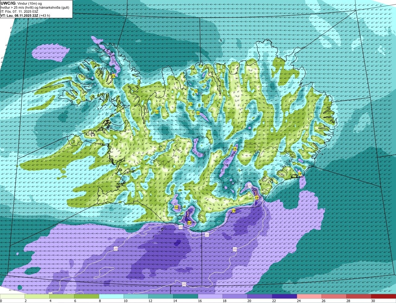This screenshot has width=396, height=303.
Task: Click the valid time 'VT: Lau. 08.11.2025 22Z (+43 h)'
Action: (25, 15)
